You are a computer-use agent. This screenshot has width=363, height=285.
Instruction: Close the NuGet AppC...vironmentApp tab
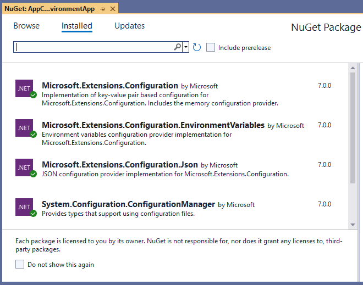[113, 9]
